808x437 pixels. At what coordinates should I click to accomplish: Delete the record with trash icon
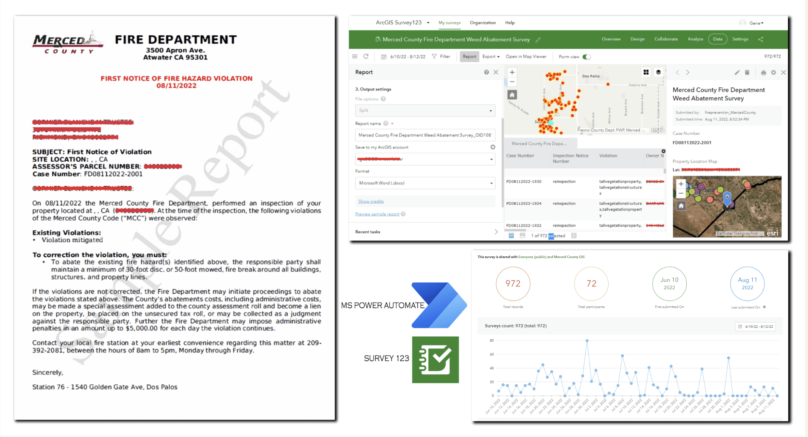click(x=747, y=73)
